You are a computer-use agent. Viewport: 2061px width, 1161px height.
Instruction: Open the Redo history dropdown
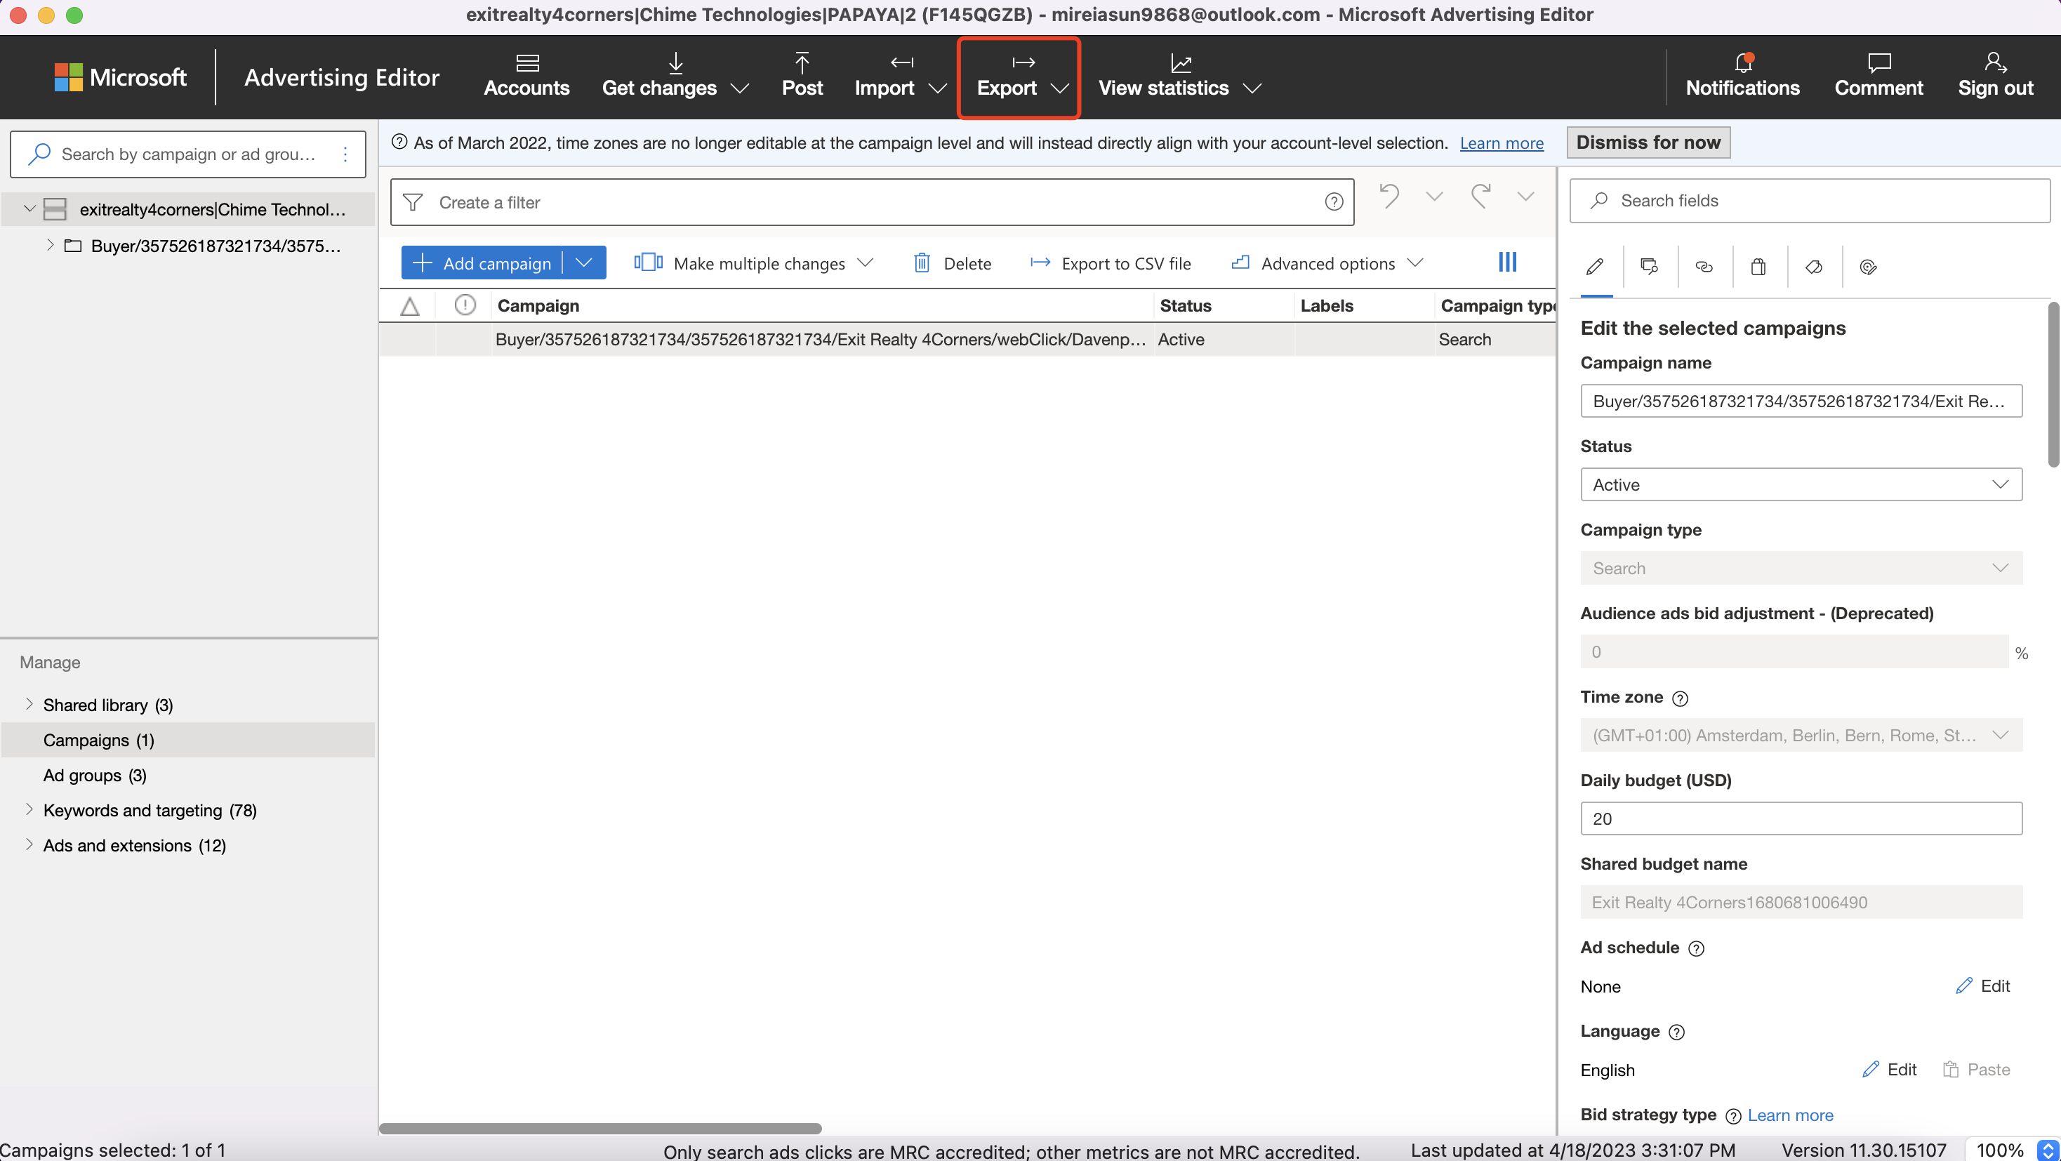pyautogui.click(x=1526, y=196)
